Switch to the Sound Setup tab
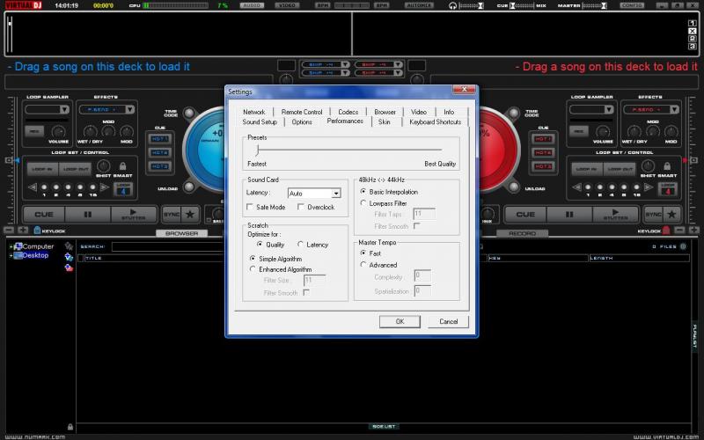 (x=260, y=121)
